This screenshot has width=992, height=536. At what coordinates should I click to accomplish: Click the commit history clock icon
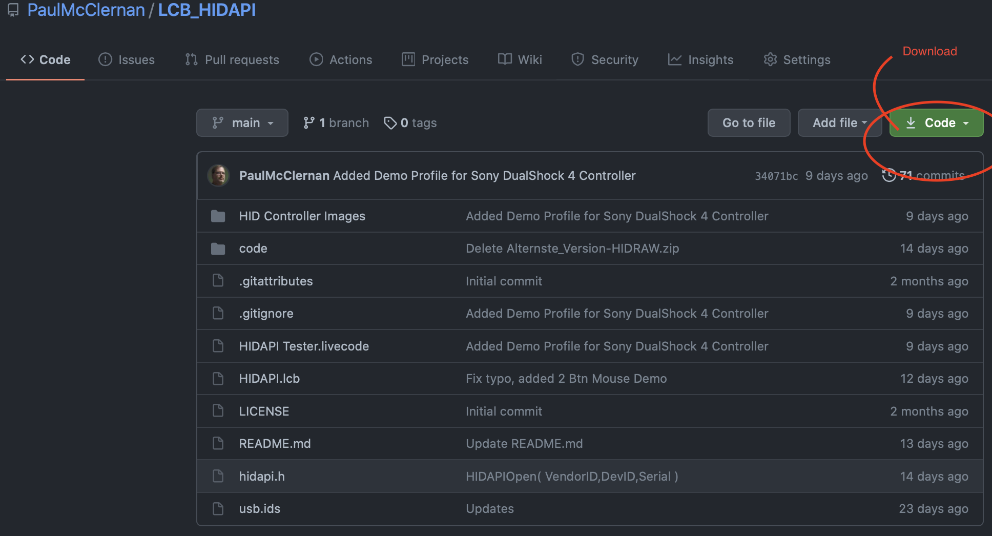[x=889, y=175]
